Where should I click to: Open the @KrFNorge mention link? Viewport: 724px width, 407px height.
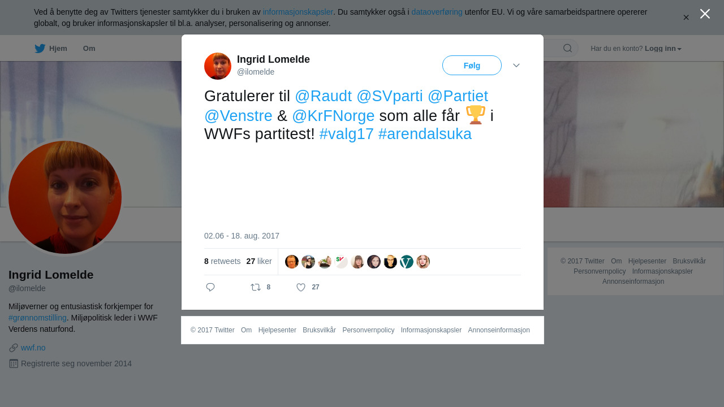click(x=333, y=115)
